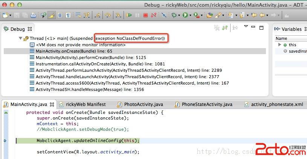Toggle the block selection mode icon

click(60, 15)
